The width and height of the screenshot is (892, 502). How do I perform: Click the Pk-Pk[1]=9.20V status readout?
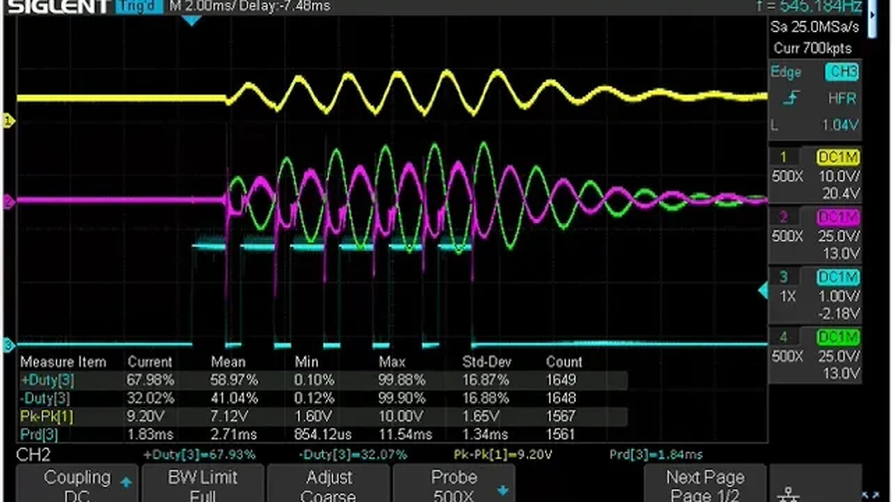coord(504,455)
